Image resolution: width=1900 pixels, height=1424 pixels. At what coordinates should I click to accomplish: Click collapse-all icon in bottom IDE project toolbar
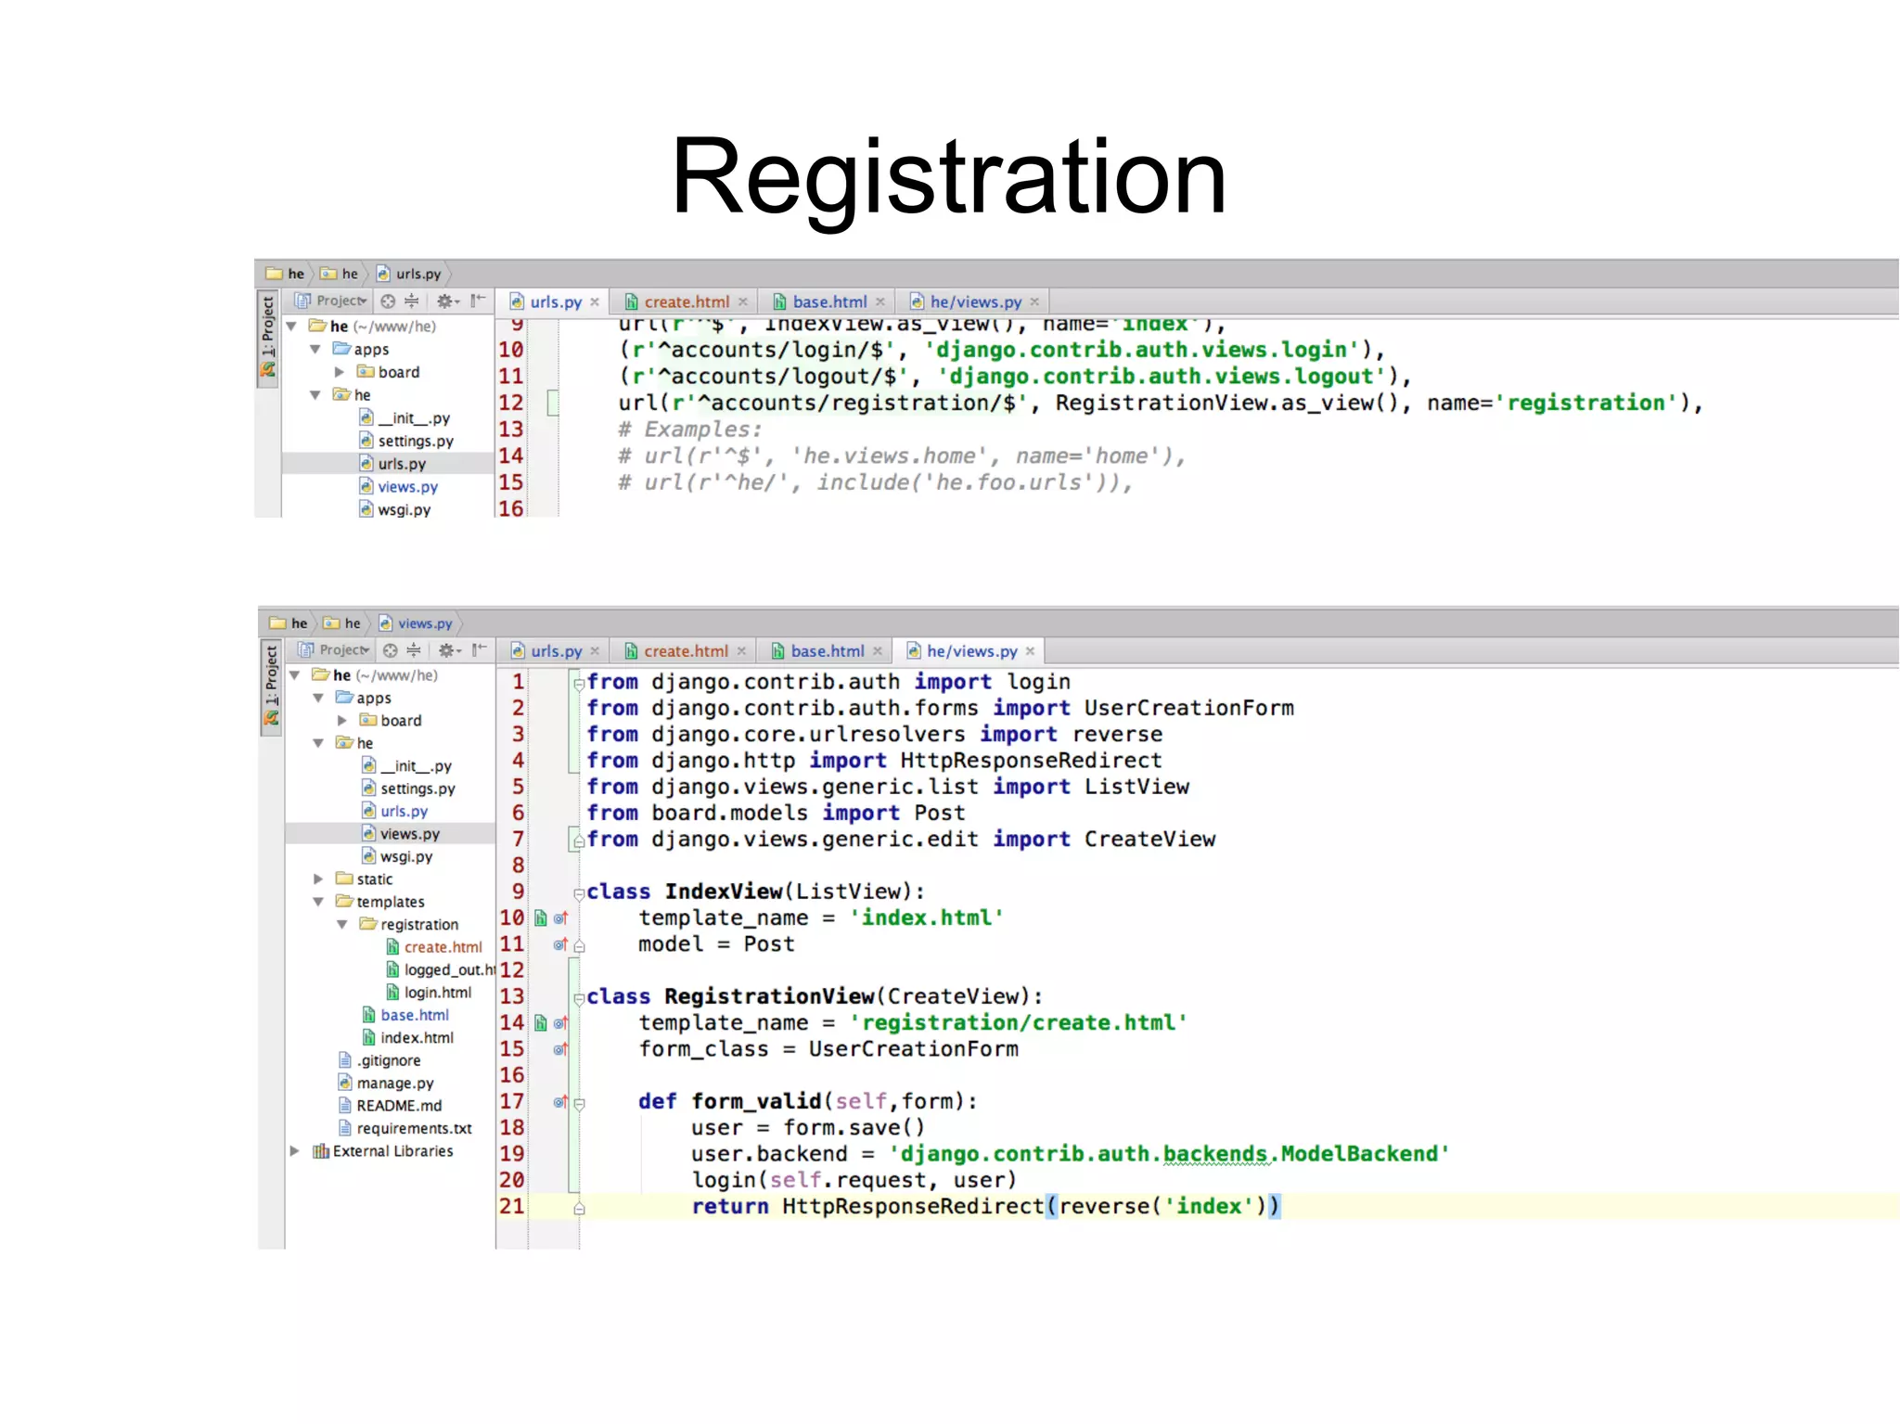[x=414, y=650]
